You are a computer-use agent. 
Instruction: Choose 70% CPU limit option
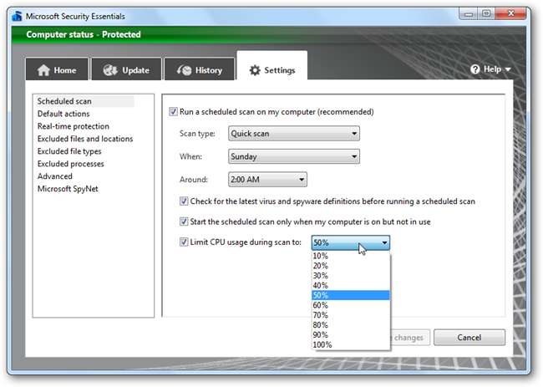[x=351, y=315]
